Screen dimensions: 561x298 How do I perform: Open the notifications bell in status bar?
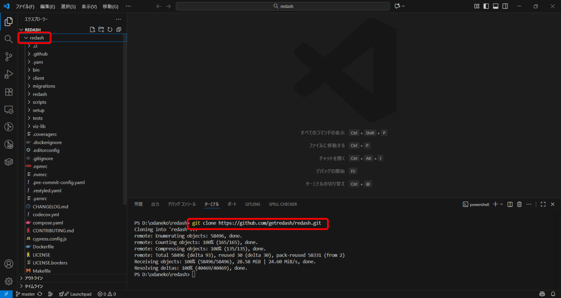pyautogui.click(x=553, y=294)
